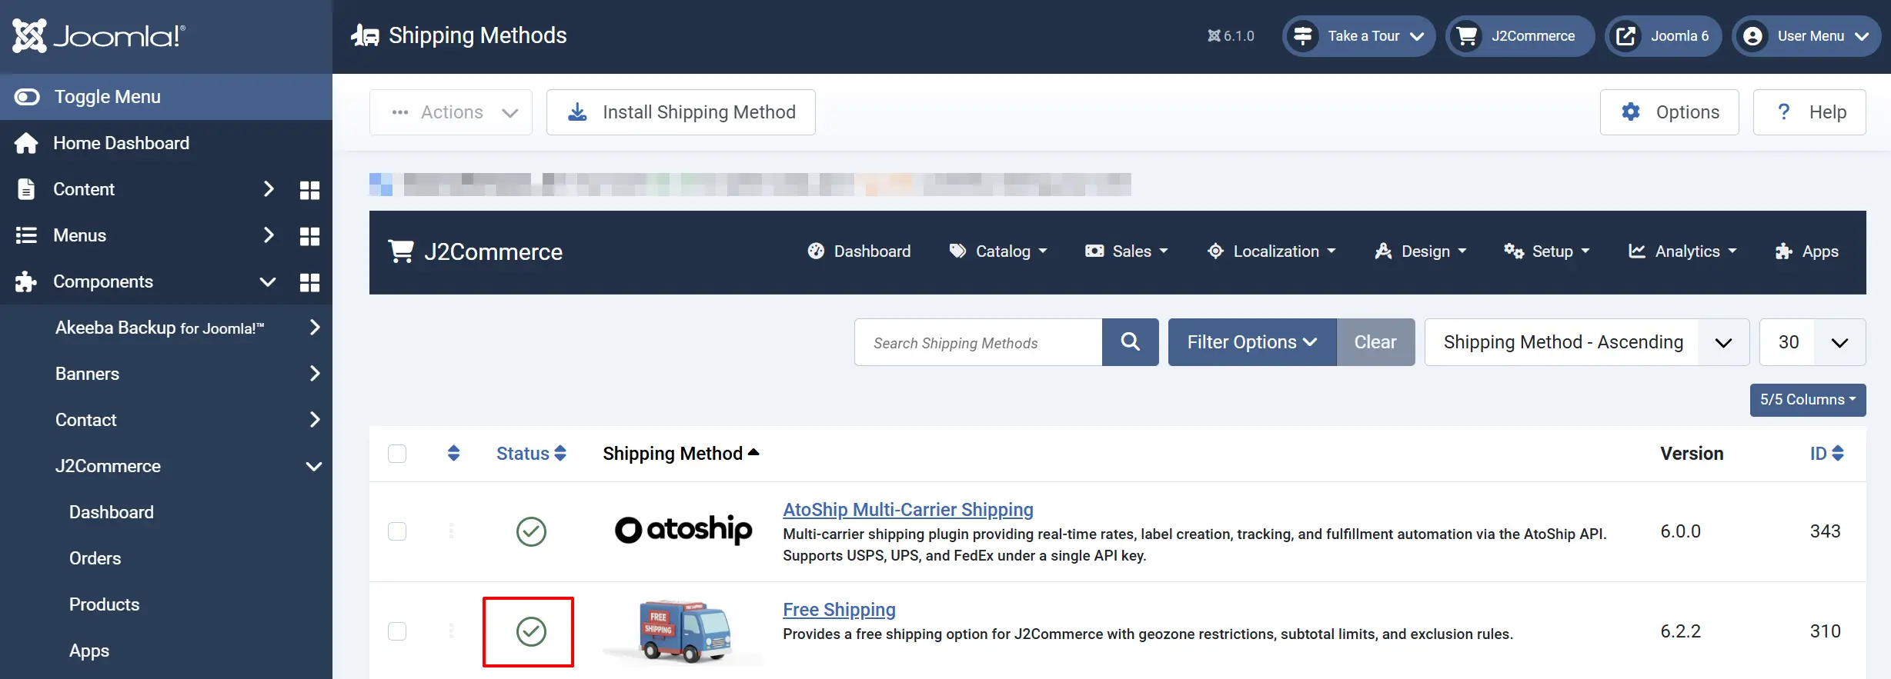Viewport: 1891px width, 679px height.
Task: Open the Joomla 6 site link
Action: (x=1663, y=36)
